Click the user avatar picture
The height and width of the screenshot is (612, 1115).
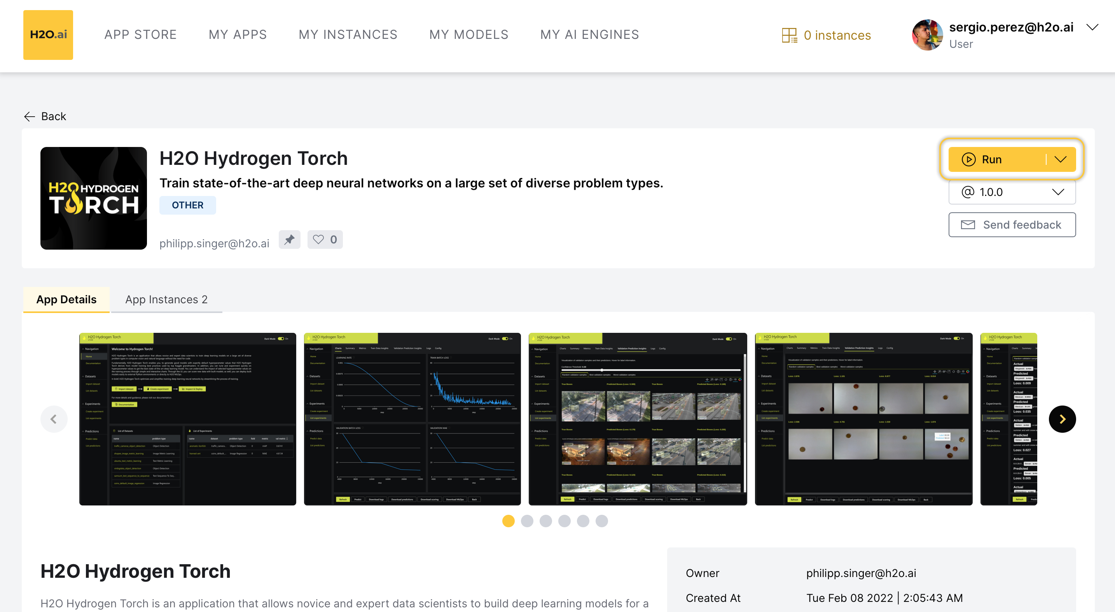[927, 35]
